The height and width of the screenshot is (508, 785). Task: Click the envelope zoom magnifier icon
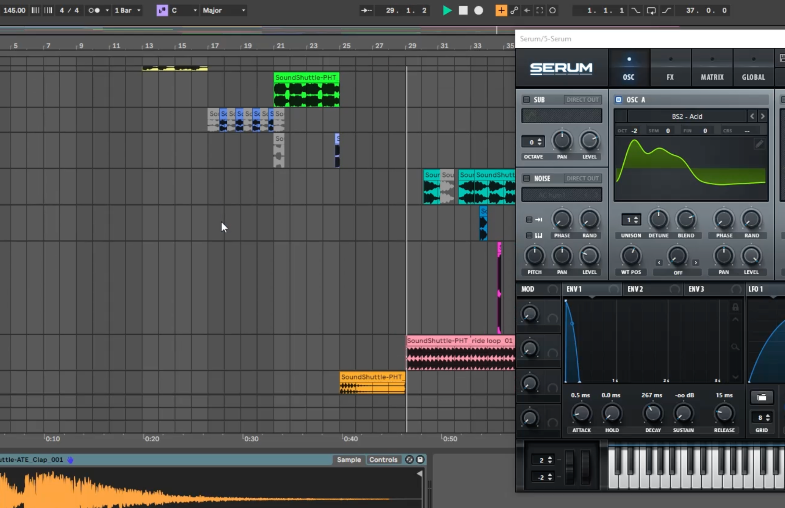[x=735, y=347]
